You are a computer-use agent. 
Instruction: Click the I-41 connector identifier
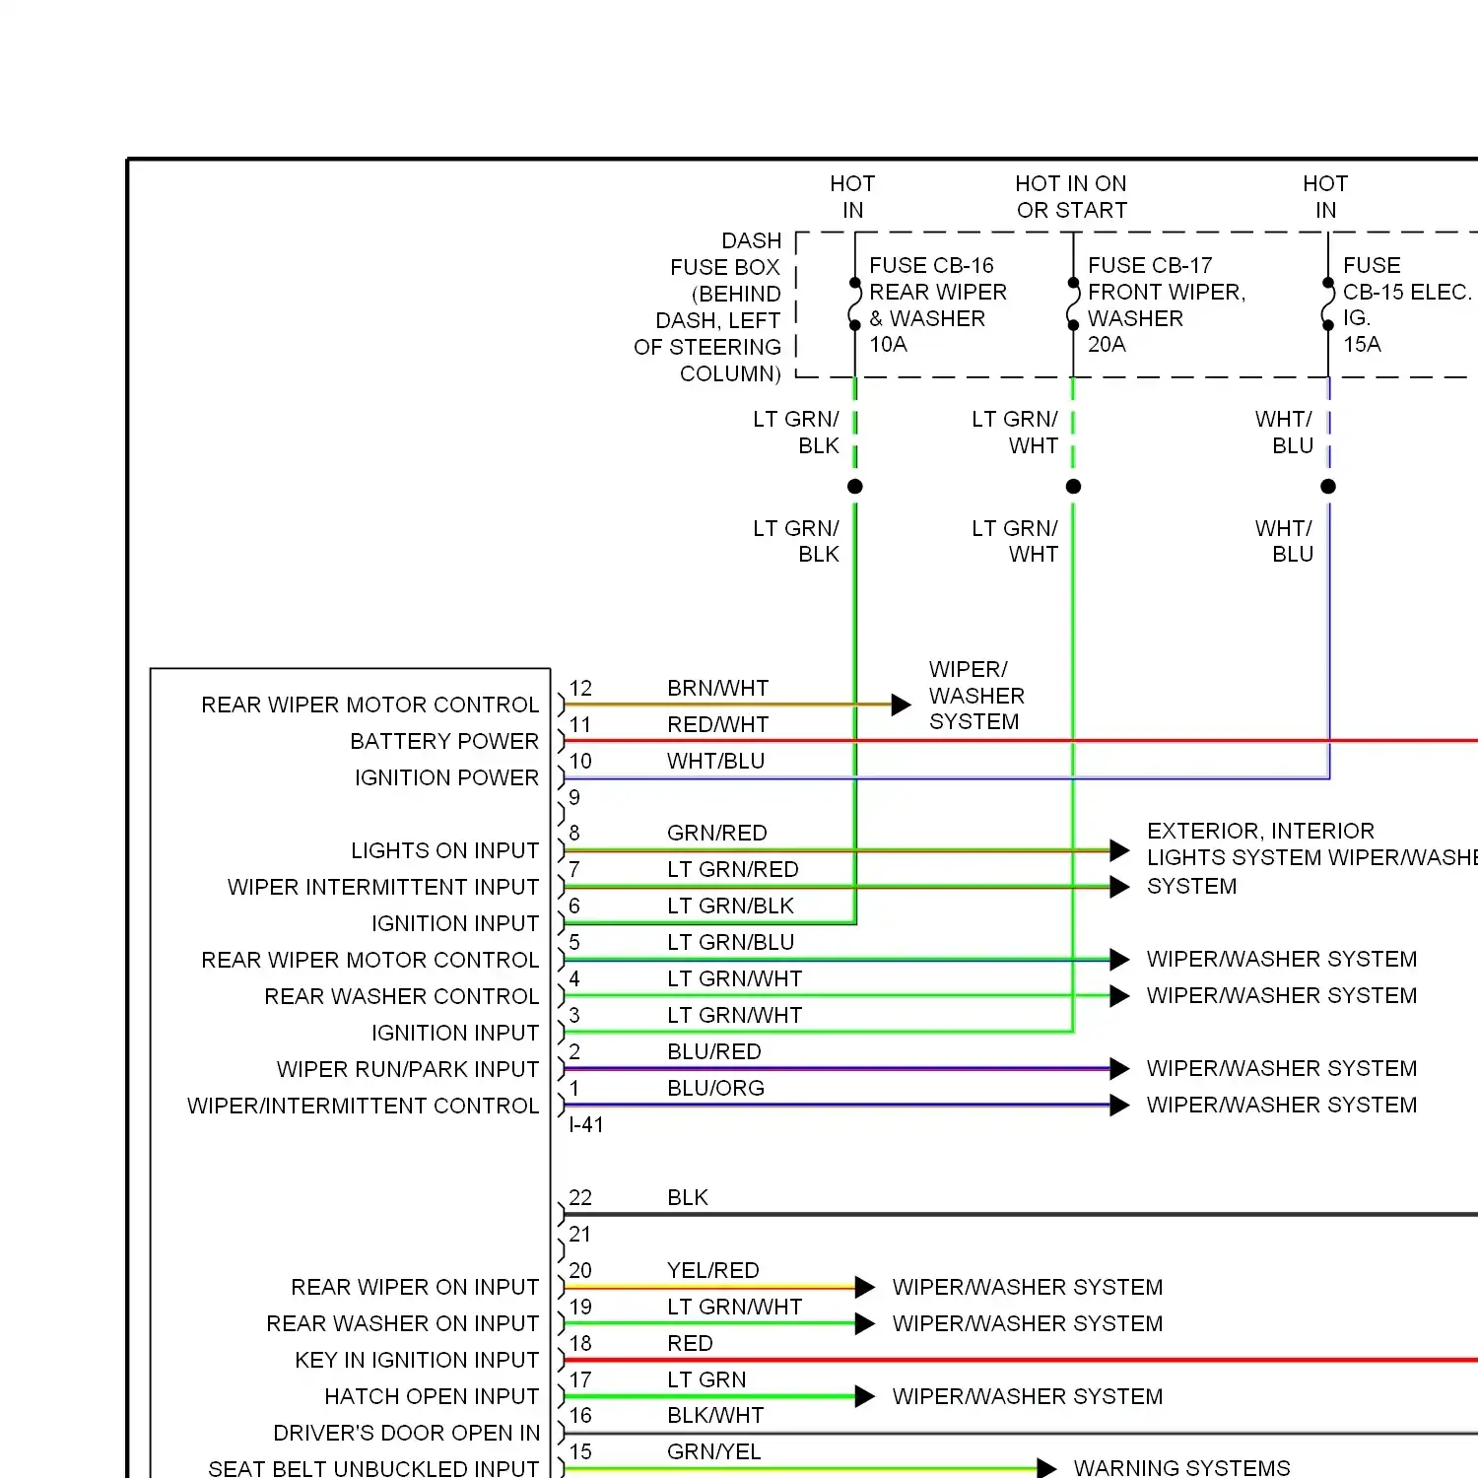pyautogui.click(x=585, y=1124)
